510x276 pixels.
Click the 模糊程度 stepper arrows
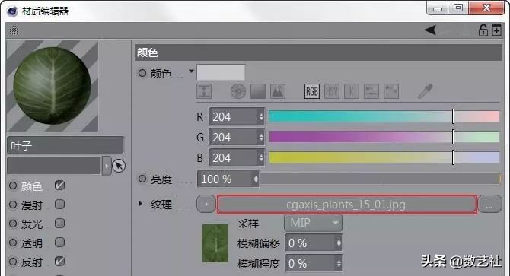tap(339, 263)
